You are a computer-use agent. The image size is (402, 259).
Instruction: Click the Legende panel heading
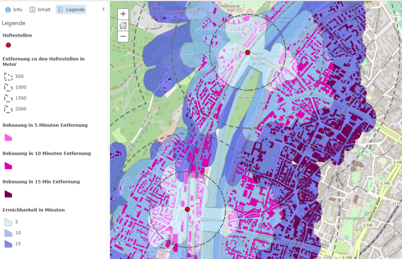(13, 23)
